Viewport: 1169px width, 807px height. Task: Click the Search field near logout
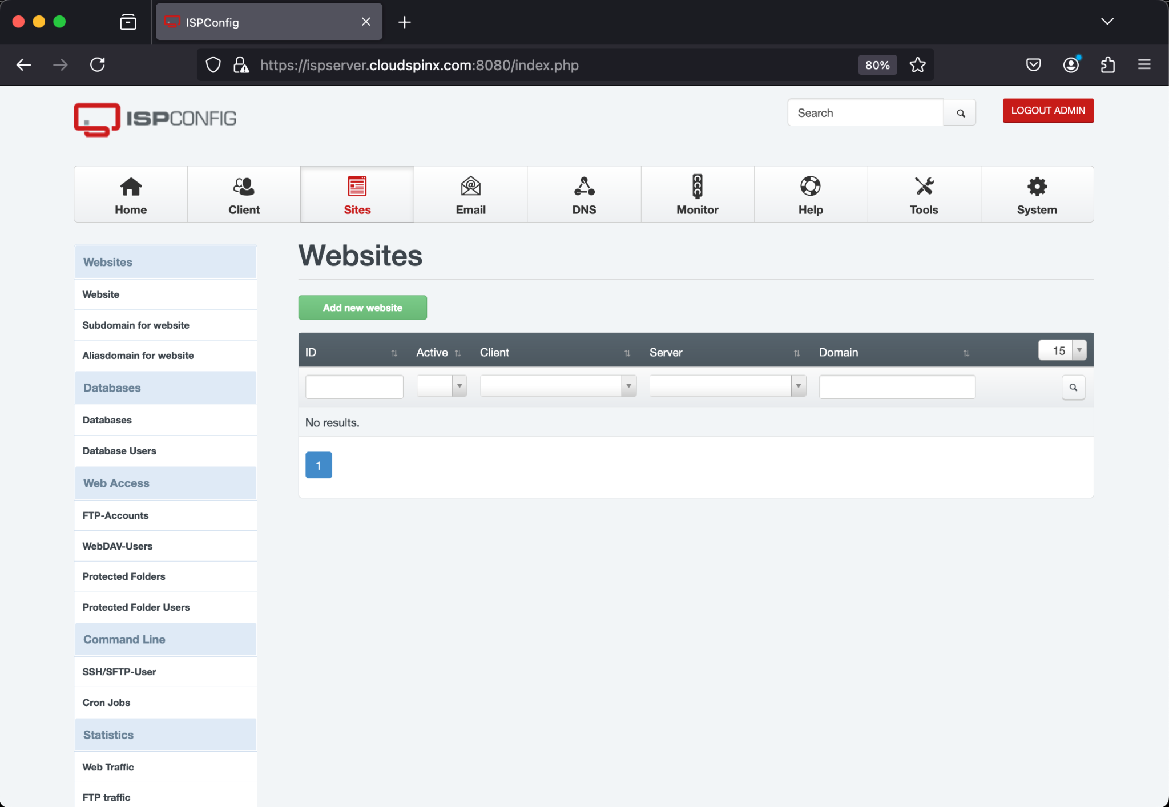(x=864, y=112)
